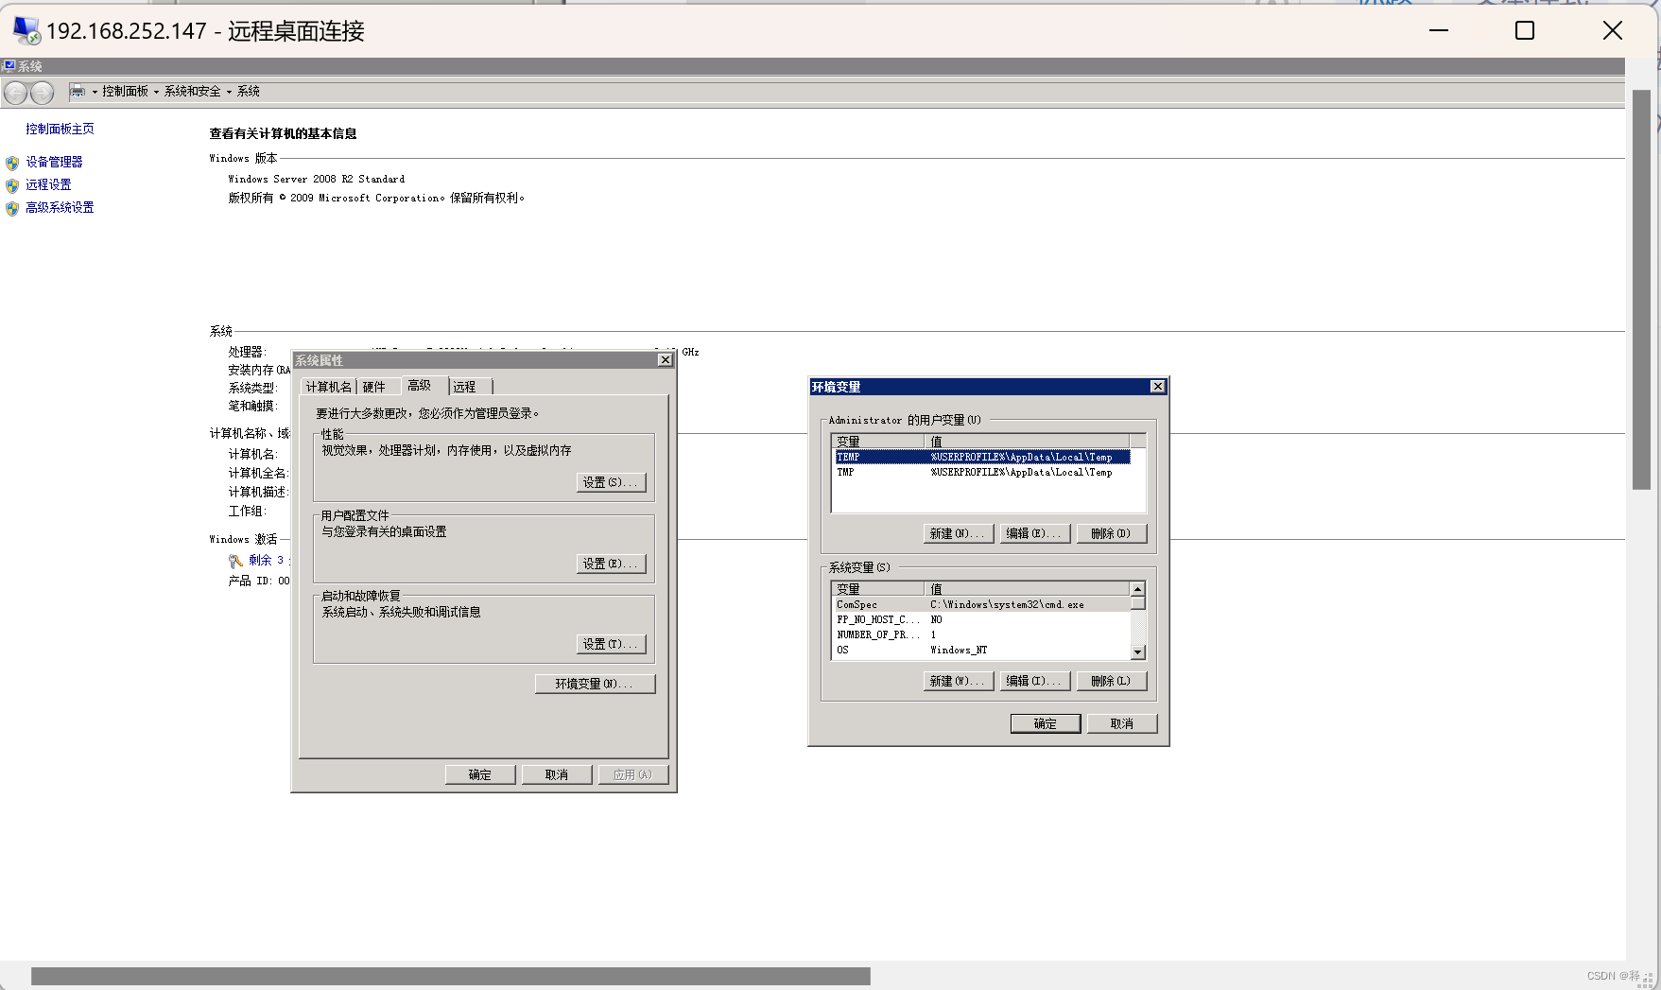This screenshot has height=990, width=1661.
Task: Close the 系统属性 dialog with its X
Action: pyautogui.click(x=665, y=360)
